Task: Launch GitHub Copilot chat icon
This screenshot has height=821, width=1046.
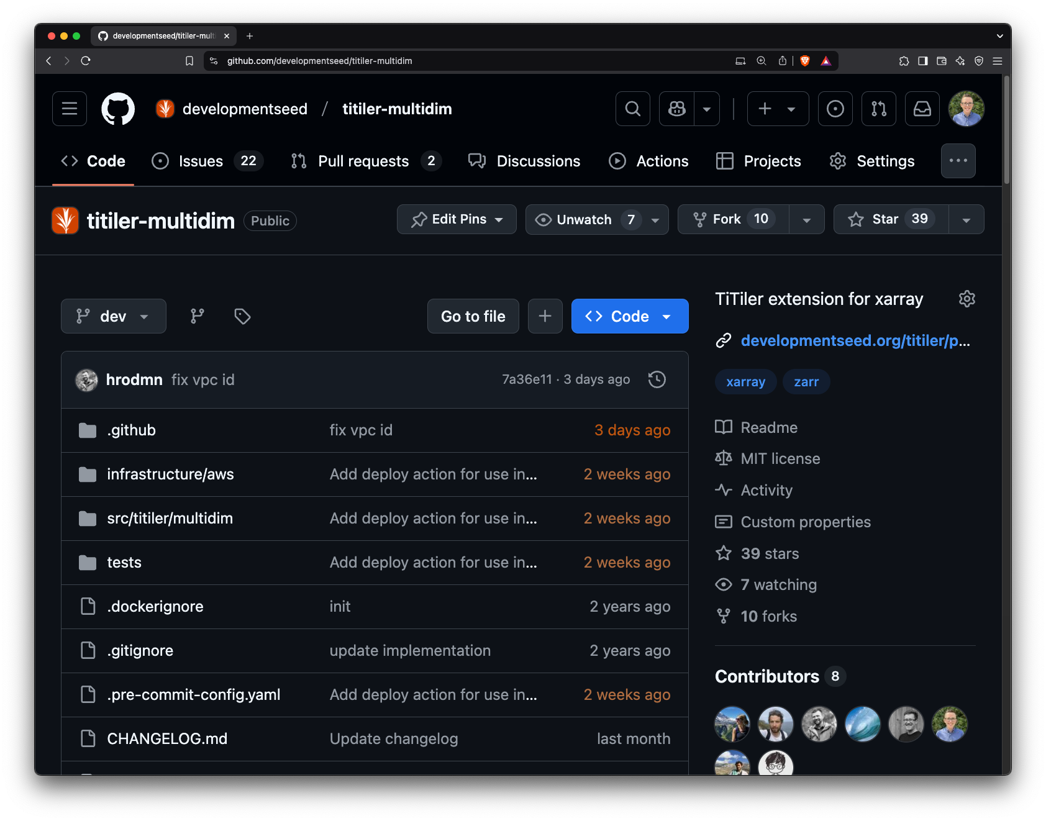Action: (x=676, y=109)
